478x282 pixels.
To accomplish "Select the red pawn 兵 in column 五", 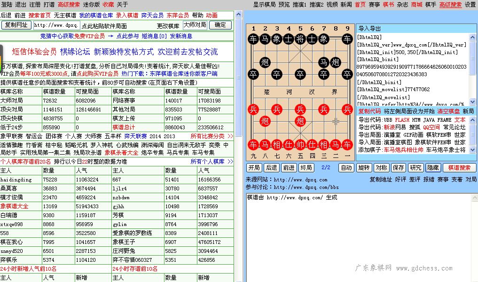I will 300,109.
